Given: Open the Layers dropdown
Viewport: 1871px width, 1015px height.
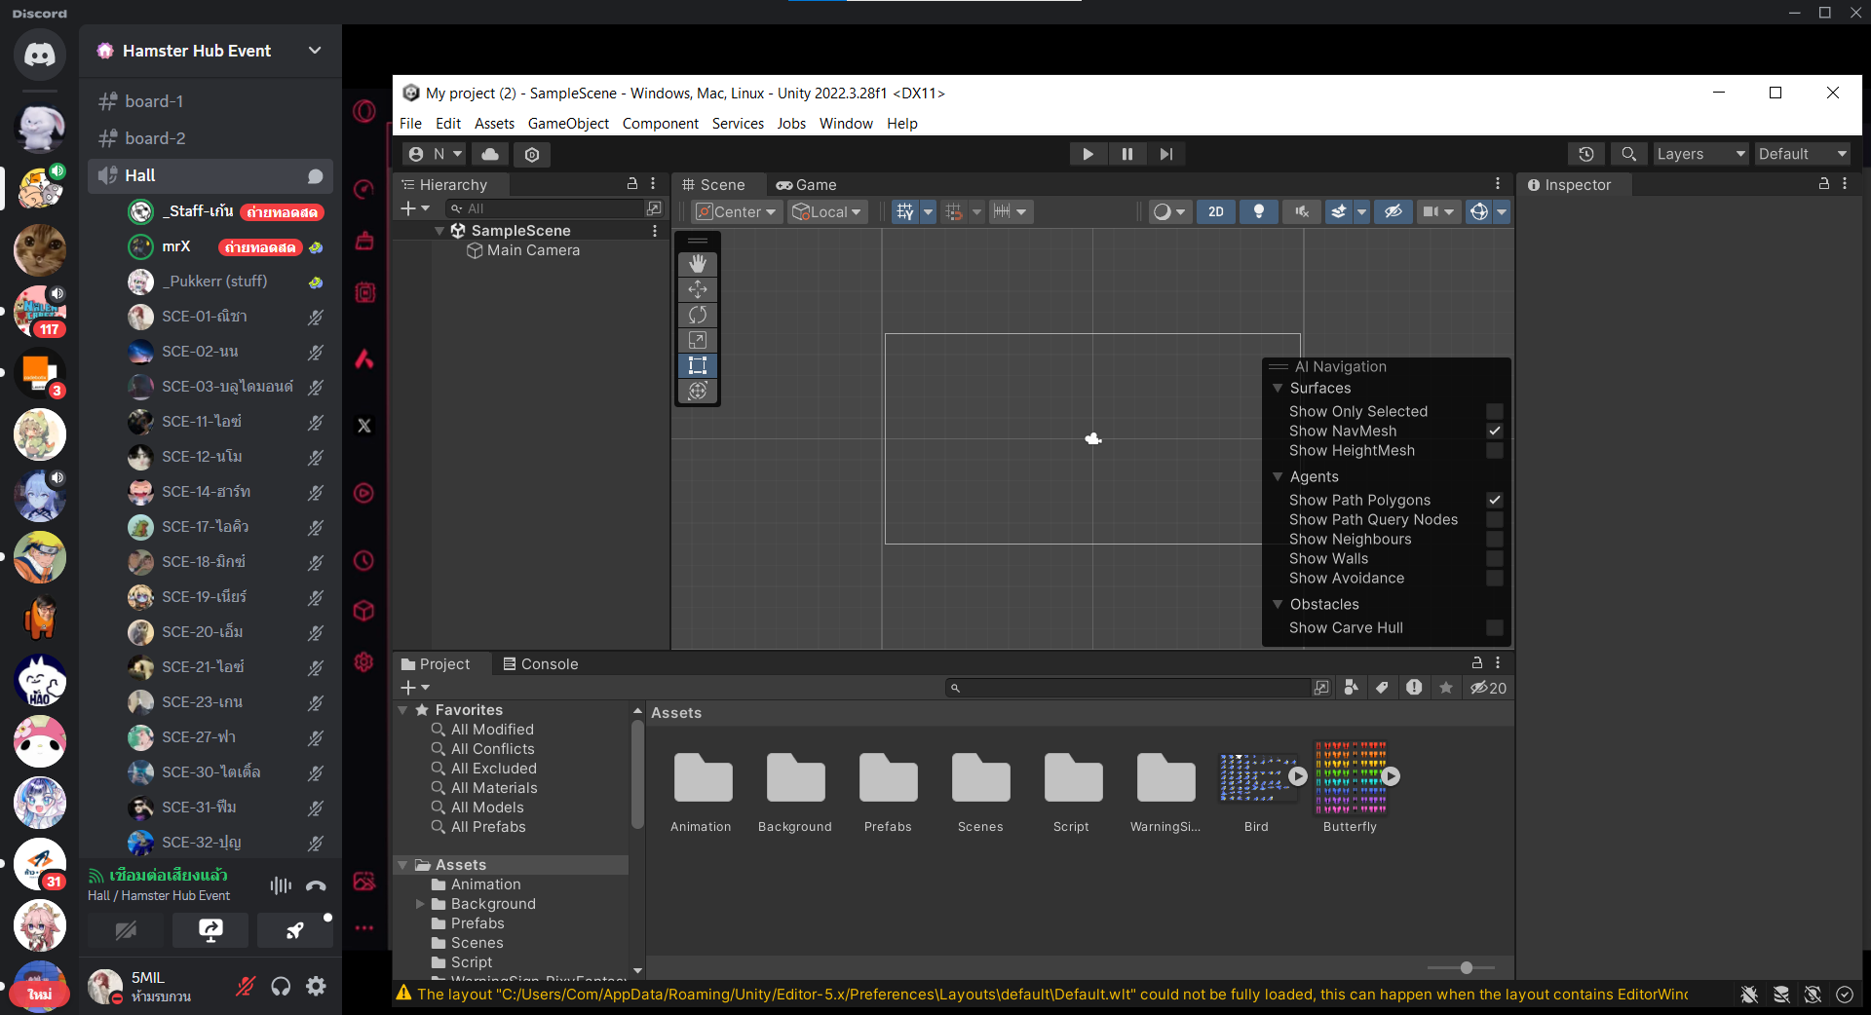Looking at the screenshot, I should [x=1699, y=153].
